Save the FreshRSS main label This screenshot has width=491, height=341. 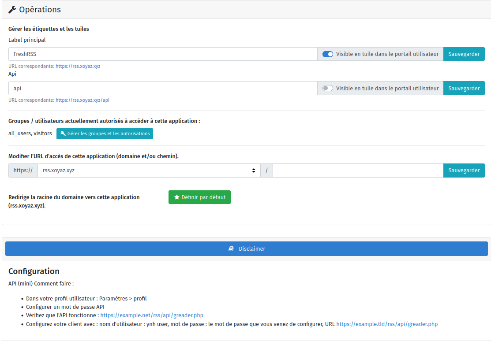coord(464,54)
